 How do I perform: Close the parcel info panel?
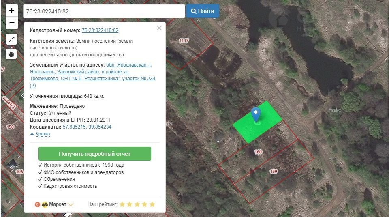[159, 28]
